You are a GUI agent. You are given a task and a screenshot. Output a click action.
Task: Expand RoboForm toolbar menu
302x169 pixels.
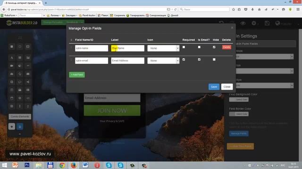[x=9, y=15]
